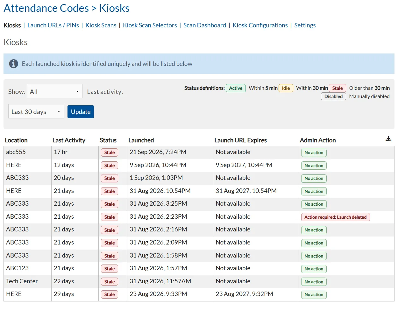Click the info icon in the blue banner
Viewport: 398px width, 311px height.
click(13, 64)
